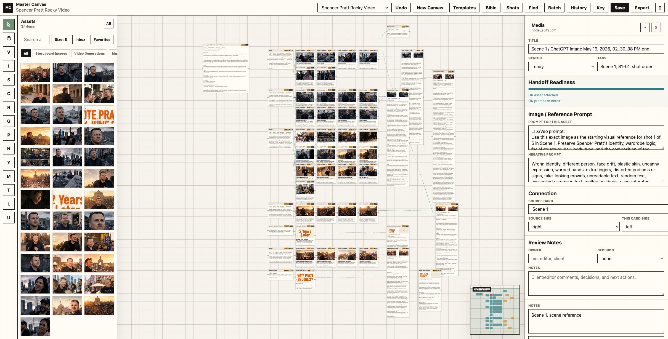The height and width of the screenshot is (339, 668).
Task: Open the project selector Spencer Pratt Rocky Video
Action: point(353,8)
